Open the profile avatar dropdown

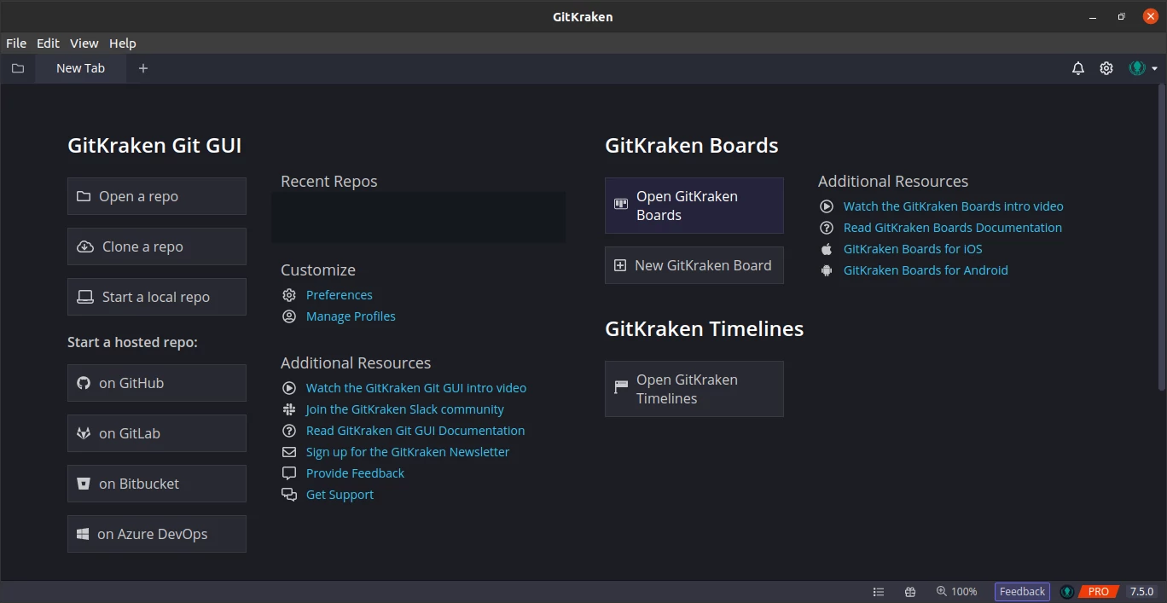[x=1143, y=68]
